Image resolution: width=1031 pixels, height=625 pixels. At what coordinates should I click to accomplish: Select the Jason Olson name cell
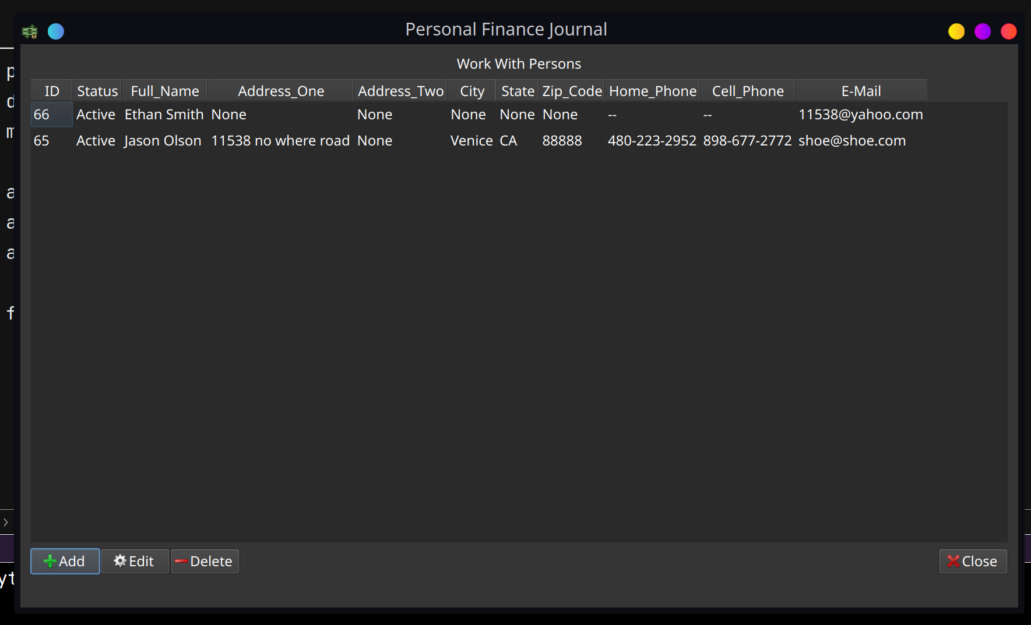[163, 141]
